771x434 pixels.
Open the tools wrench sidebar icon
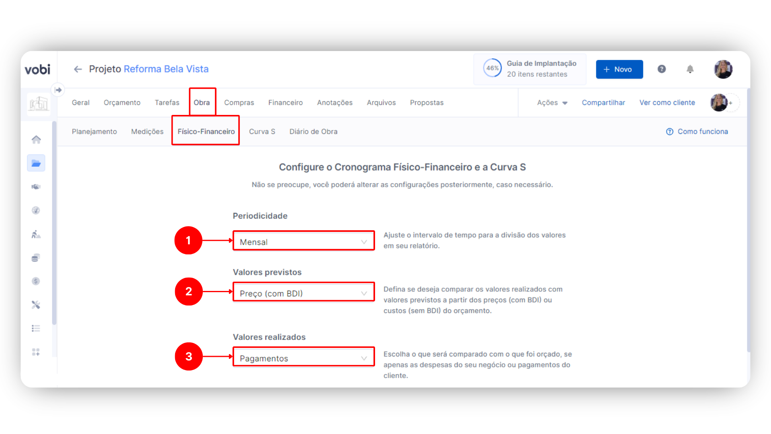36,305
